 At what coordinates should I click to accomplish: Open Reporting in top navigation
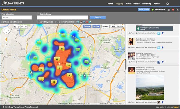[x=147, y=4]
